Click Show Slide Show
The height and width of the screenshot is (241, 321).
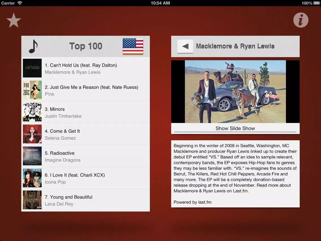(235, 128)
